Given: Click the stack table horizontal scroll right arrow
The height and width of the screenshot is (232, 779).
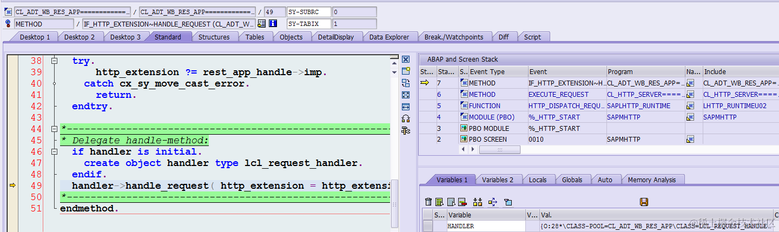Looking at the screenshot, I should point(473,149).
